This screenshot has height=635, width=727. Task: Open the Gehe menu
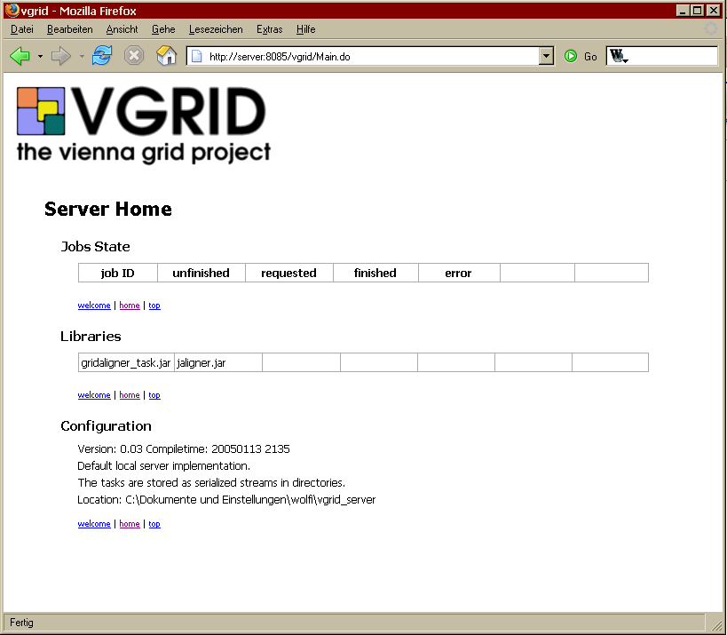click(163, 29)
